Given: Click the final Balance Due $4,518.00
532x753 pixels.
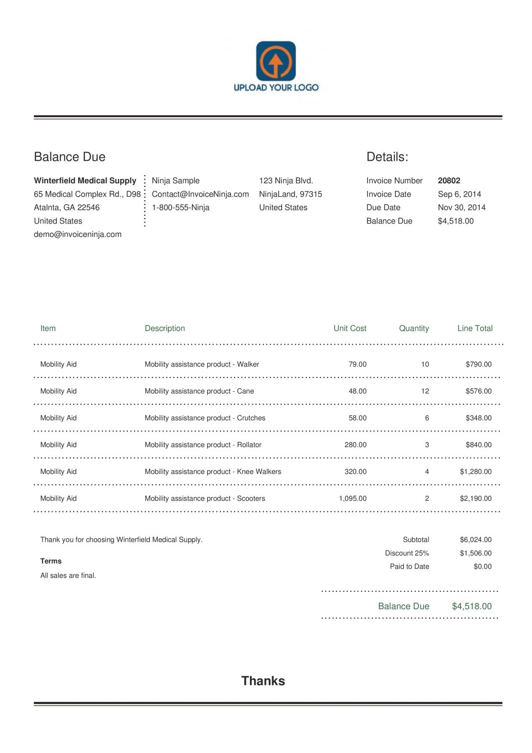Looking at the screenshot, I should click(x=472, y=606).
